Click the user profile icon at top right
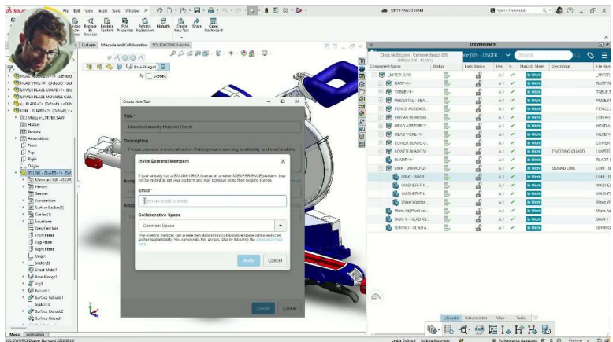 [559, 10]
